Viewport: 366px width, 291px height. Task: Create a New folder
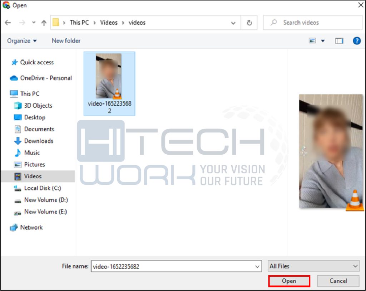point(66,41)
